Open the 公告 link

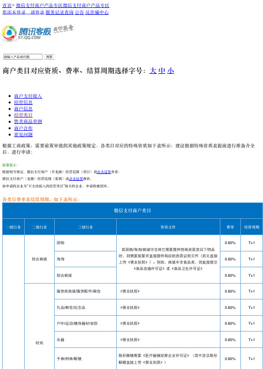tap(79, 12)
